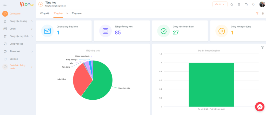
Task: Expand the LỐI TẮT dropdown
Action: coord(220,4)
